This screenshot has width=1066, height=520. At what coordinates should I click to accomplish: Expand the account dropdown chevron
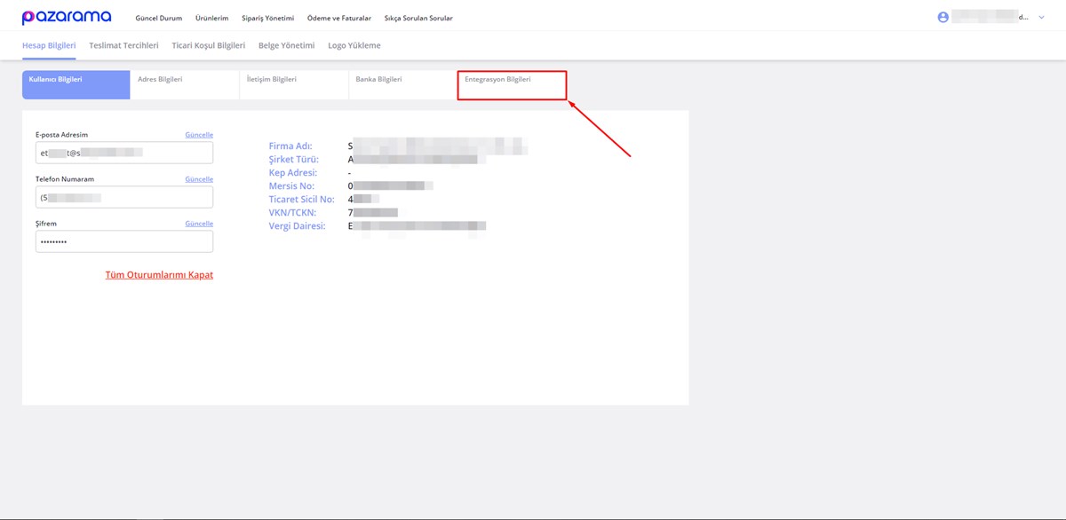tap(1041, 17)
